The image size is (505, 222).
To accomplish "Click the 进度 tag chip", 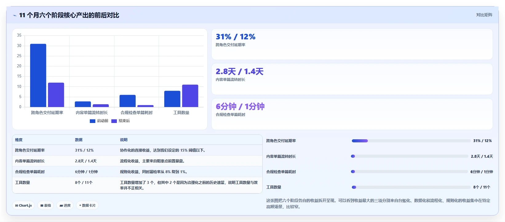I will [65, 205].
